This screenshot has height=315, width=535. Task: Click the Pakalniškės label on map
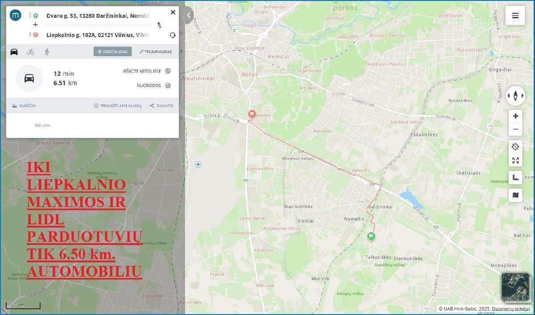pyautogui.click(x=424, y=134)
